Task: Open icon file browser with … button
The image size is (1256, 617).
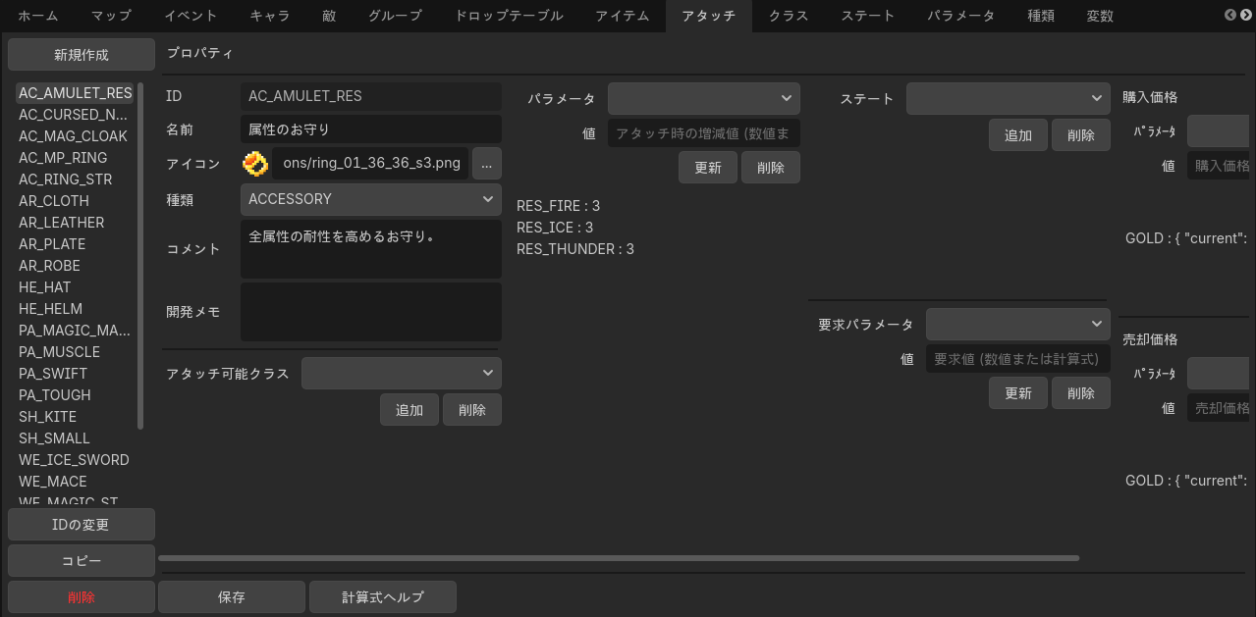Action: point(487,164)
